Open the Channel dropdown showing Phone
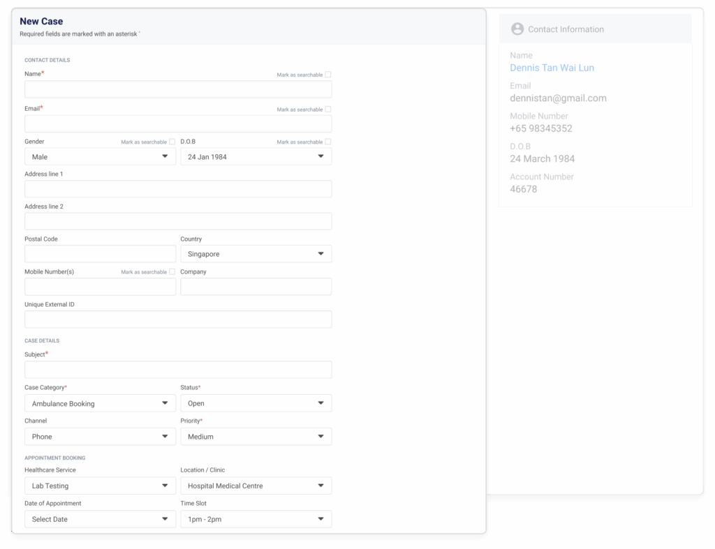 coord(100,437)
